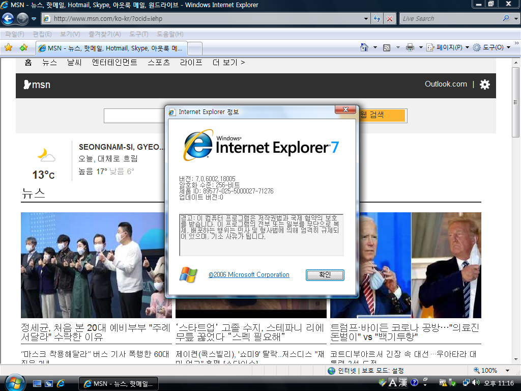Click the Switch Between Windows quick launch icon
The width and height of the screenshot is (521, 391).
[49, 383]
